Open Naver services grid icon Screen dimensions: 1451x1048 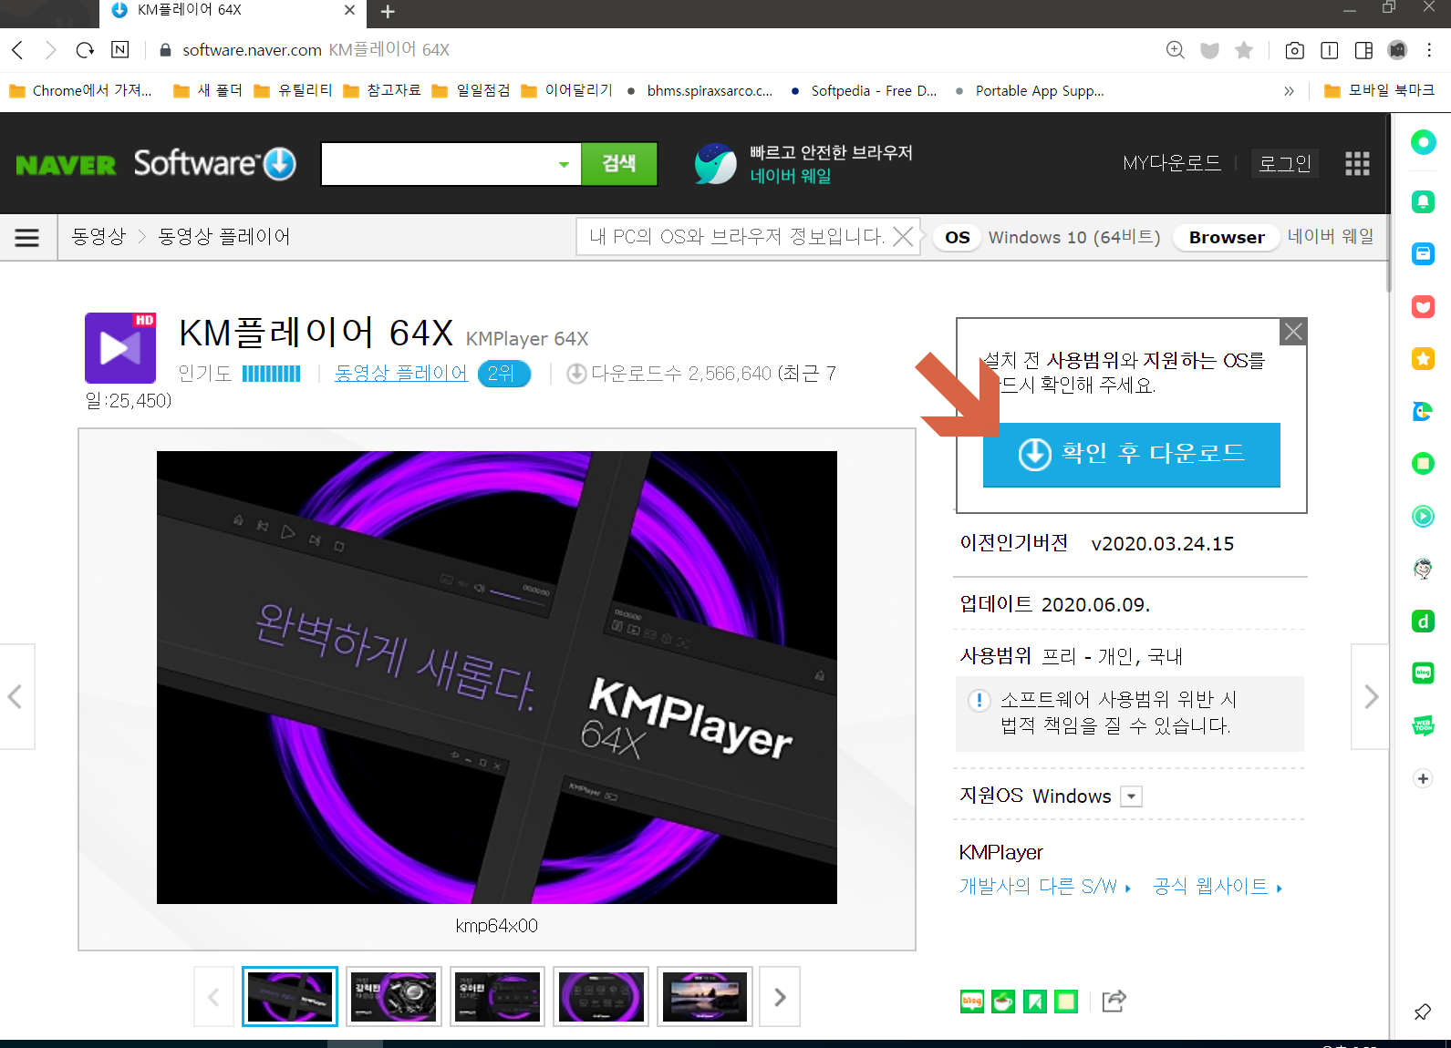coord(1357,163)
